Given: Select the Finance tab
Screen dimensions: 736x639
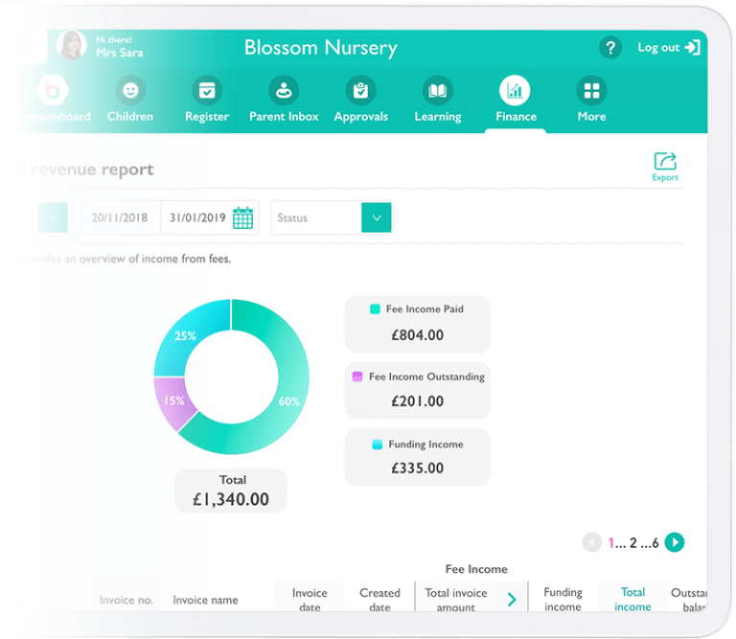Looking at the screenshot, I should [x=516, y=100].
